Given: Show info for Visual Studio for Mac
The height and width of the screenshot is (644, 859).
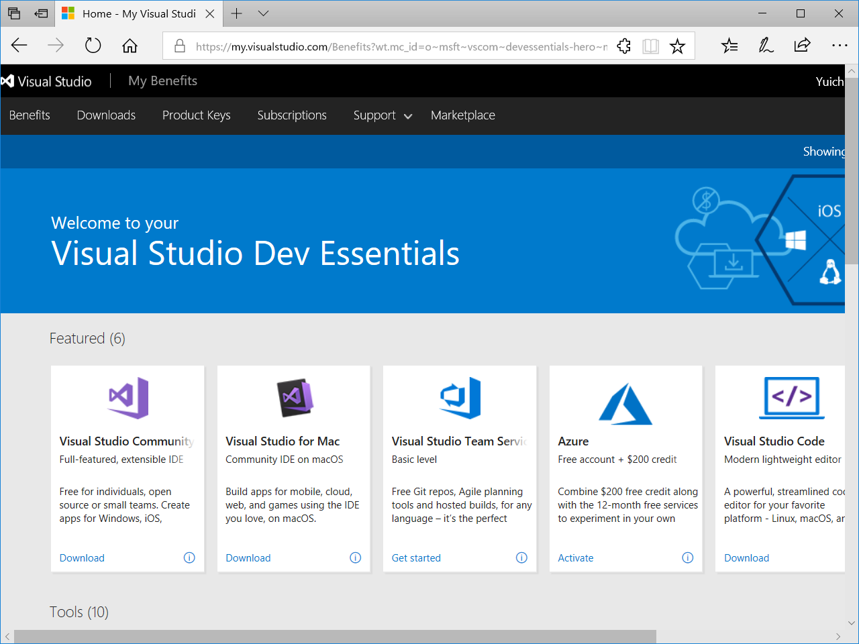Looking at the screenshot, I should point(356,558).
